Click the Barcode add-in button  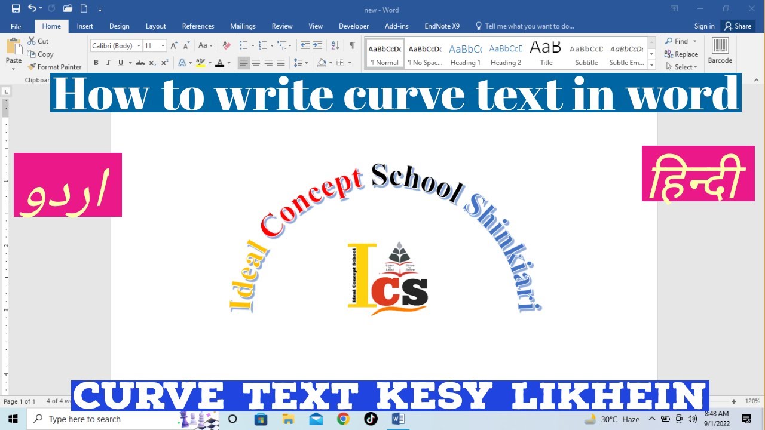720,51
